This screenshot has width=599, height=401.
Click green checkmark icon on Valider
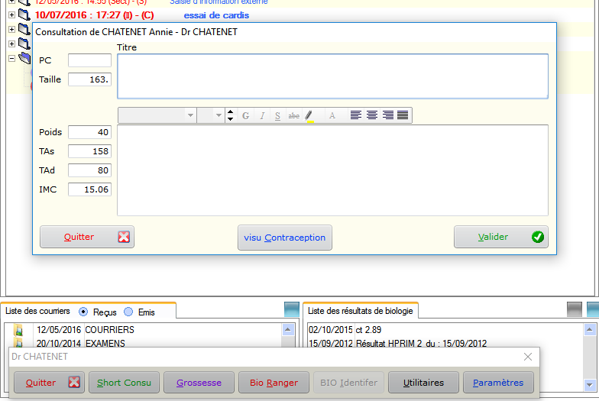click(x=538, y=237)
